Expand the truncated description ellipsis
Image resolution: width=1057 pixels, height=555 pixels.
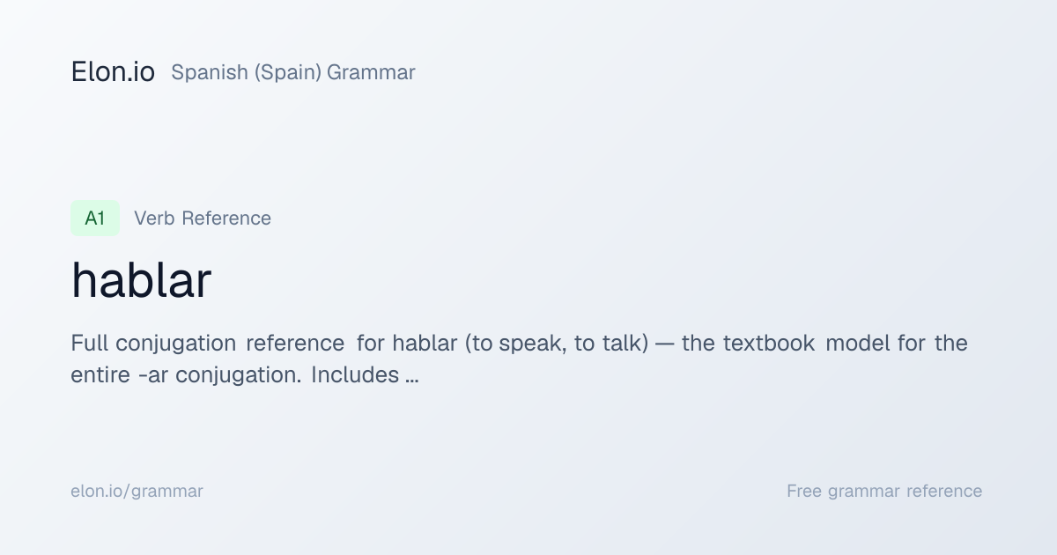[x=411, y=375]
